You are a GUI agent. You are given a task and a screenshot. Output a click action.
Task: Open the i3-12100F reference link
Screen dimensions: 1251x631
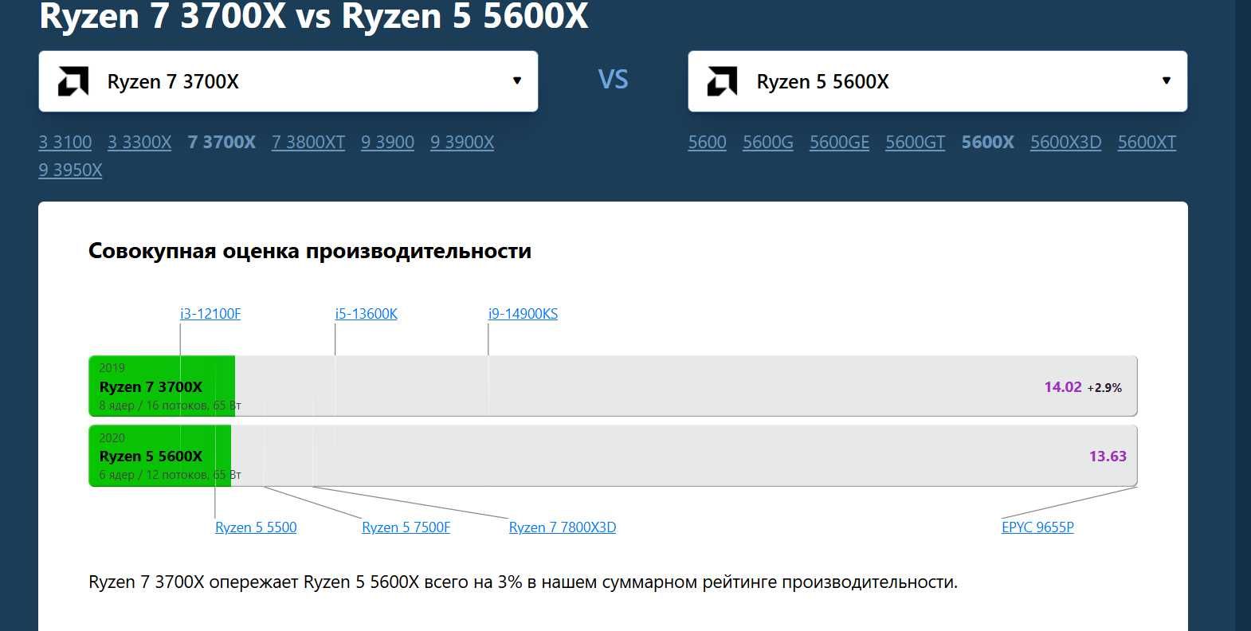[x=210, y=314]
